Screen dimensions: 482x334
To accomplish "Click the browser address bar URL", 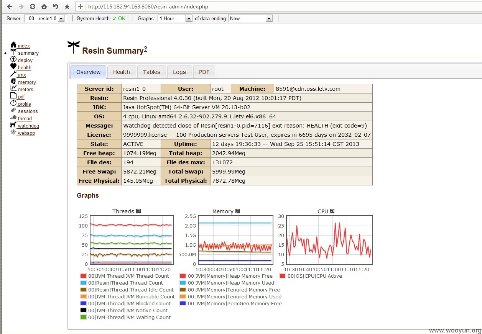I will pos(148,7).
